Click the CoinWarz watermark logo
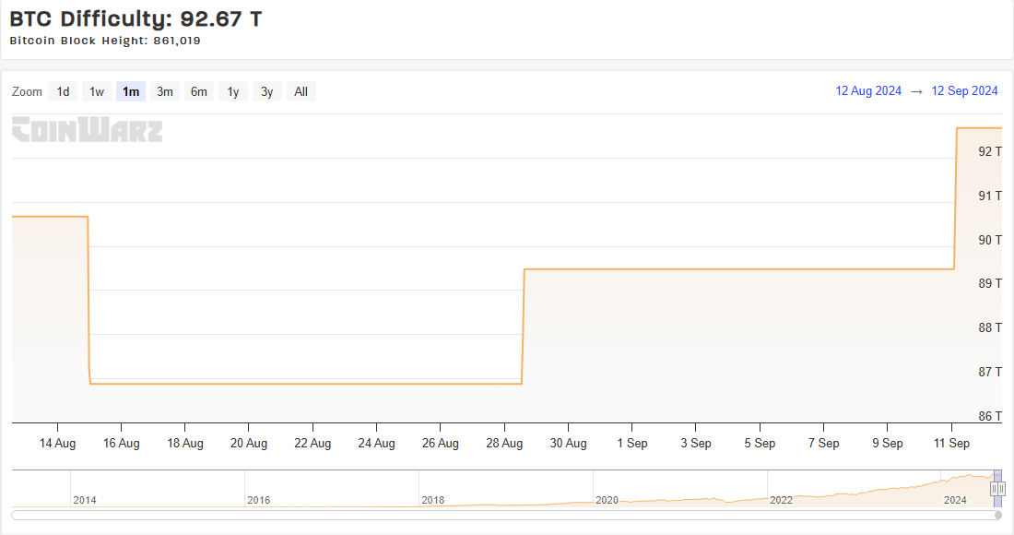The image size is (1014, 535). point(88,129)
